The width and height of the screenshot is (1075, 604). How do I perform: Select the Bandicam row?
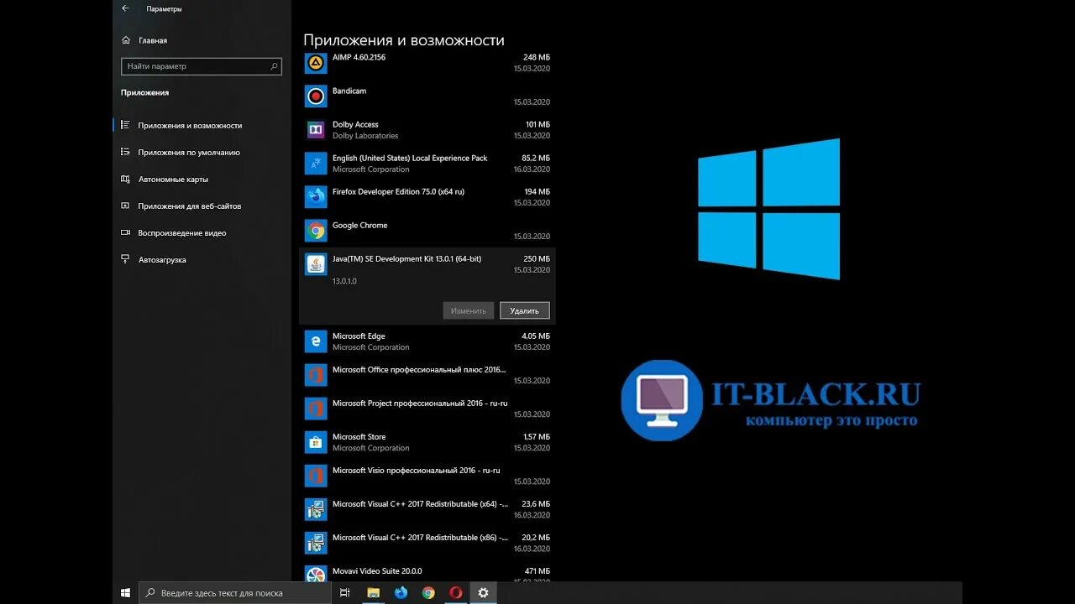pyautogui.click(x=427, y=96)
